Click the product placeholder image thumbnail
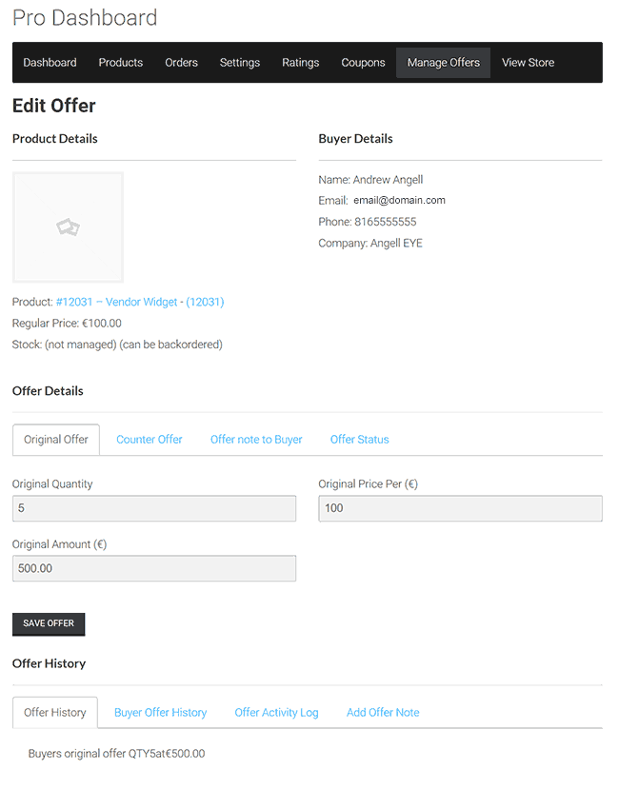Image resolution: width=619 pixels, height=789 pixels. coord(68,227)
